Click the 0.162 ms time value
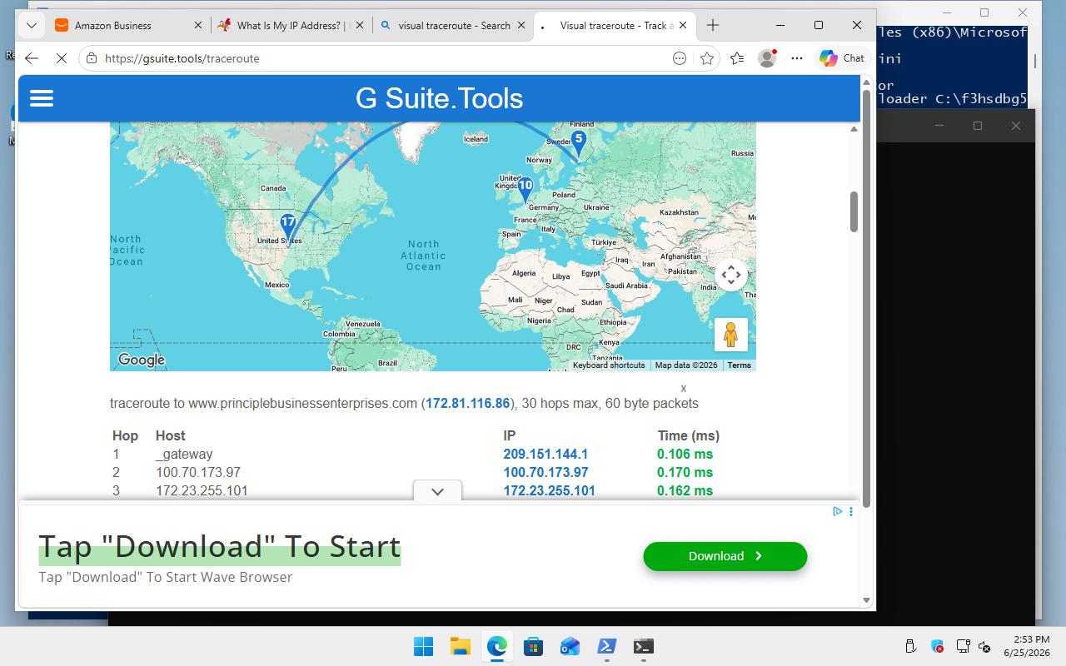 click(x=685, y=491)
